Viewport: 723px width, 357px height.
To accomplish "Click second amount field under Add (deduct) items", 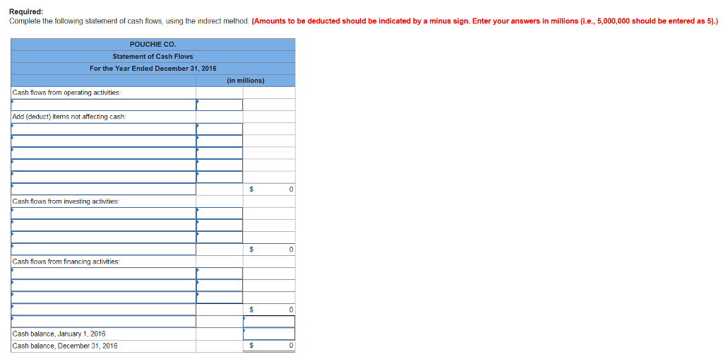I will (220, 141).
